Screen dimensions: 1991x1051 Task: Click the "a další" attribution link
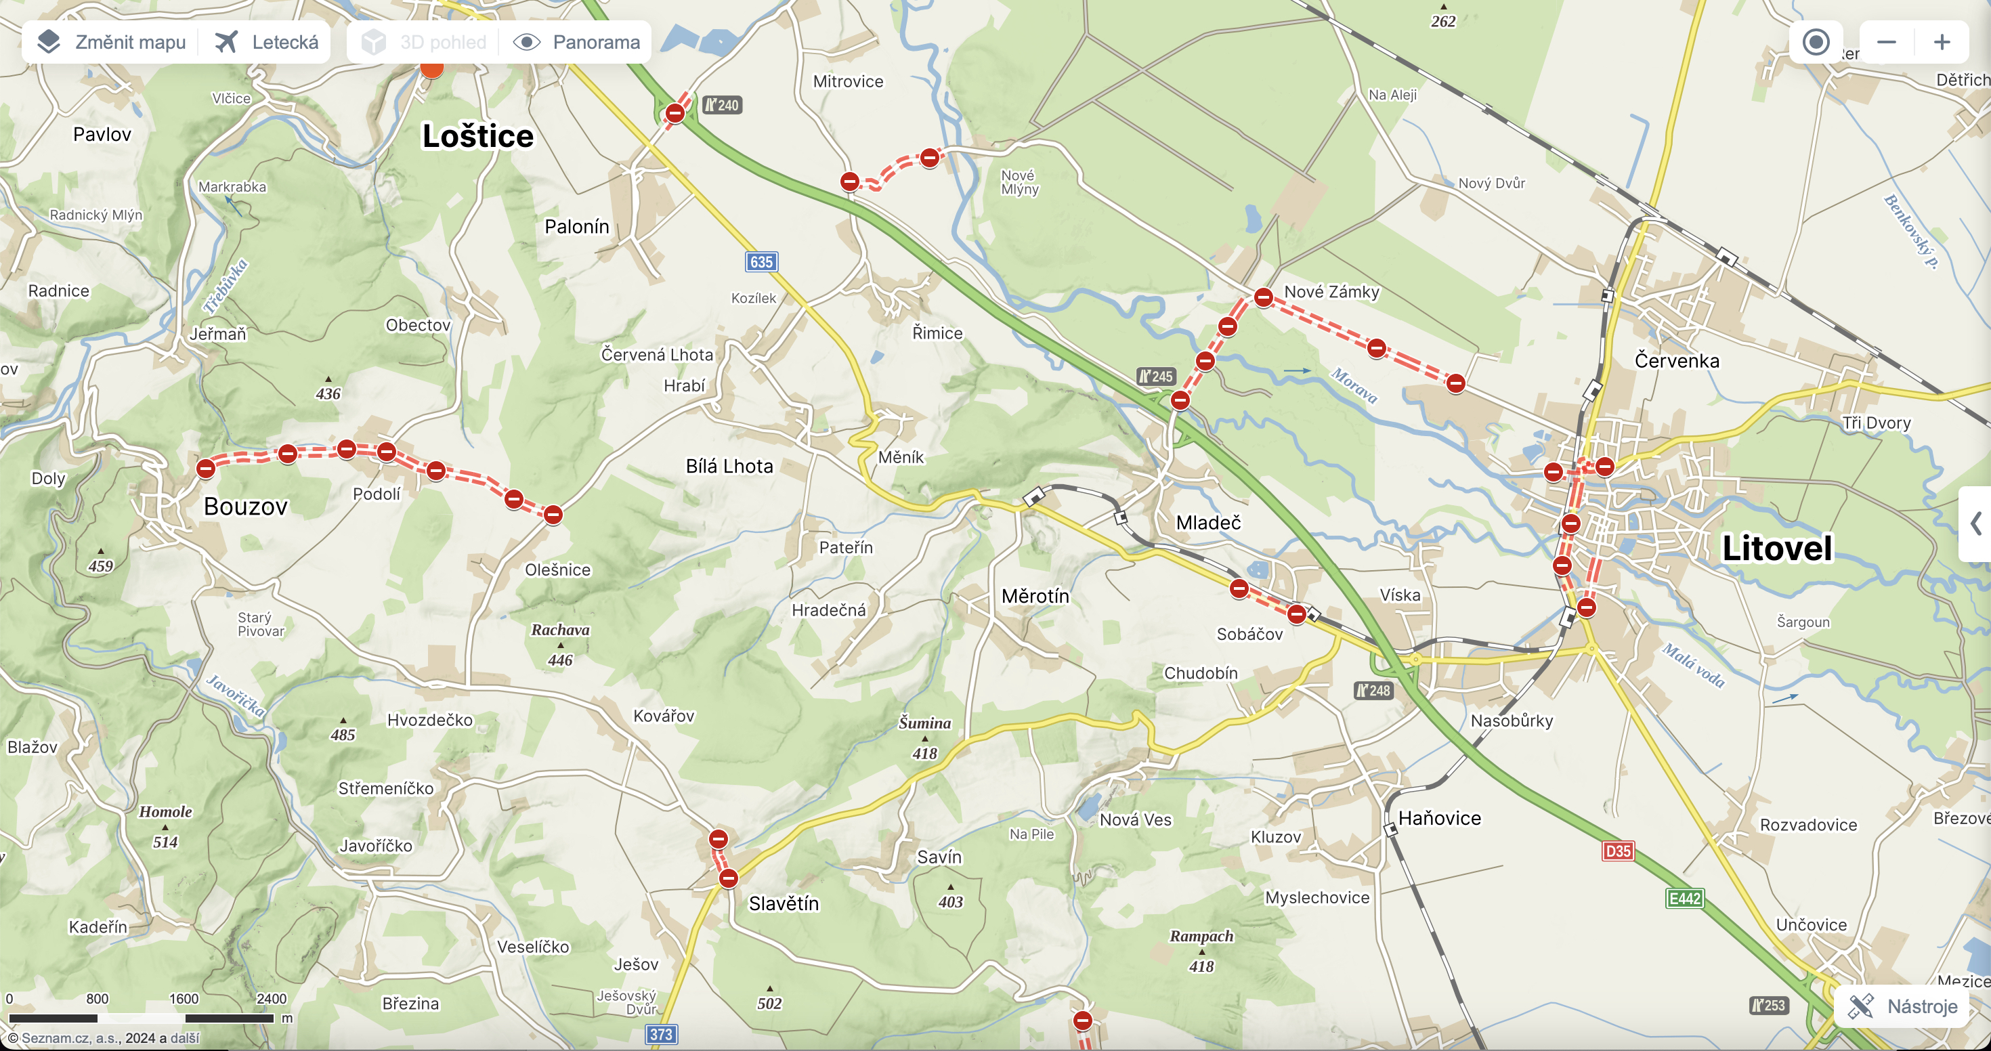179,1039
